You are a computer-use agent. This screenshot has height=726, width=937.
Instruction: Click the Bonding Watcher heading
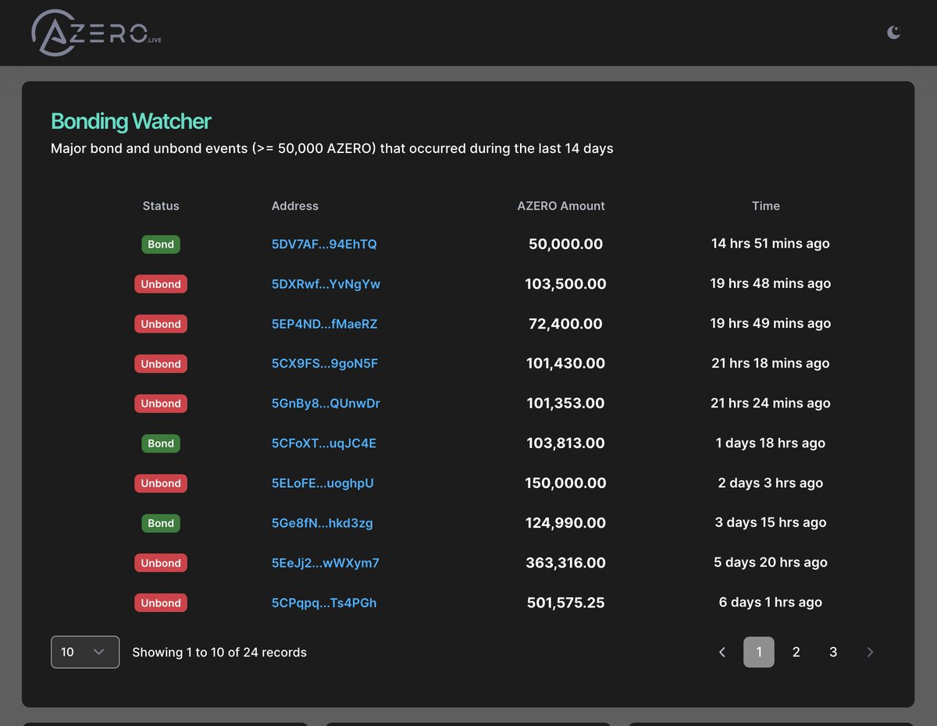(131, 121)
